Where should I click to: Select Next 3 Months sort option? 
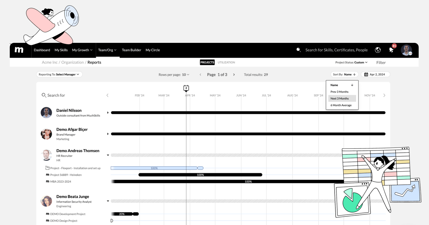[x=342, y=98]
